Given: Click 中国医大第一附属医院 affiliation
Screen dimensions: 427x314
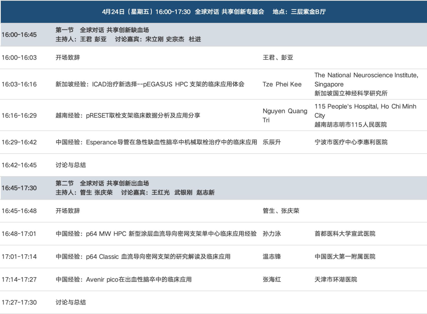Looking at the screenshot, I should (x=345, y=257).
